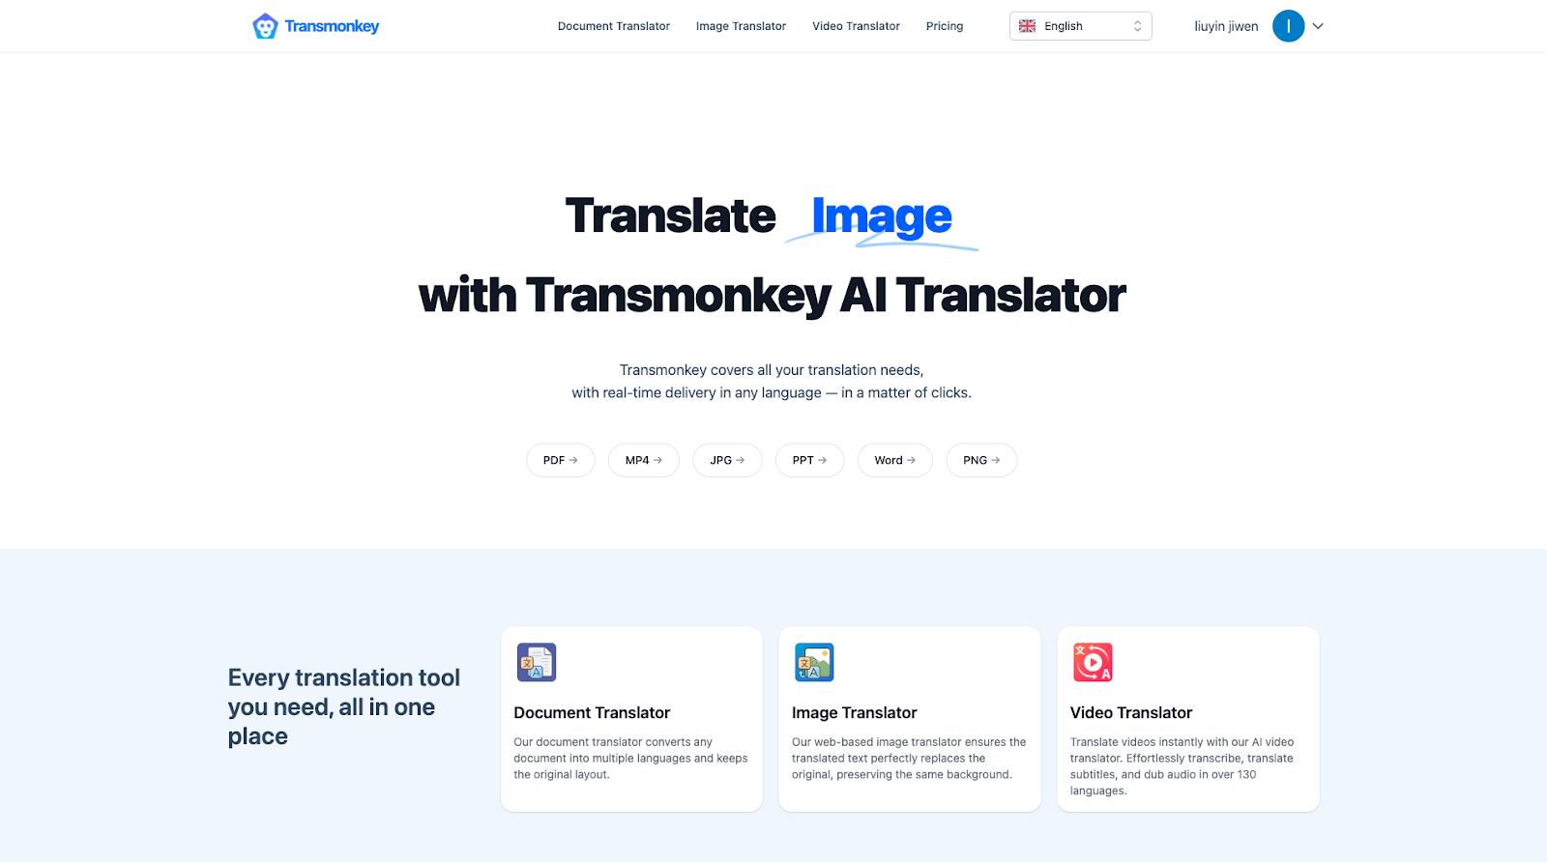Expand the account menu chevron
Screen dimensions: 1547x862
pyautogui.click(x=1317, y=26)
